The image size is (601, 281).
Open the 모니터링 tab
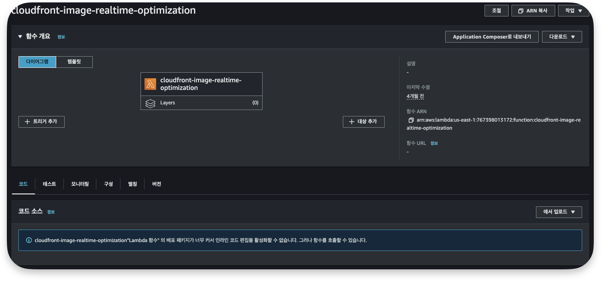coord(80,184)
